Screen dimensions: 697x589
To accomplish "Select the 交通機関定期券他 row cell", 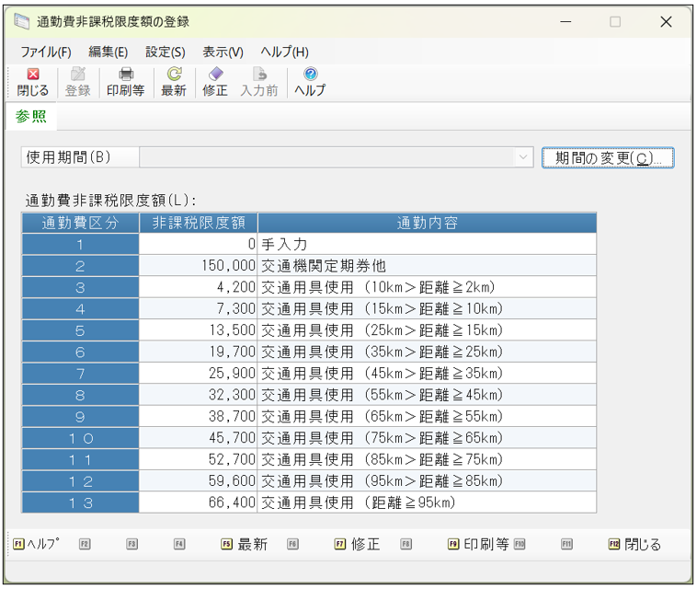I will 427,266.
